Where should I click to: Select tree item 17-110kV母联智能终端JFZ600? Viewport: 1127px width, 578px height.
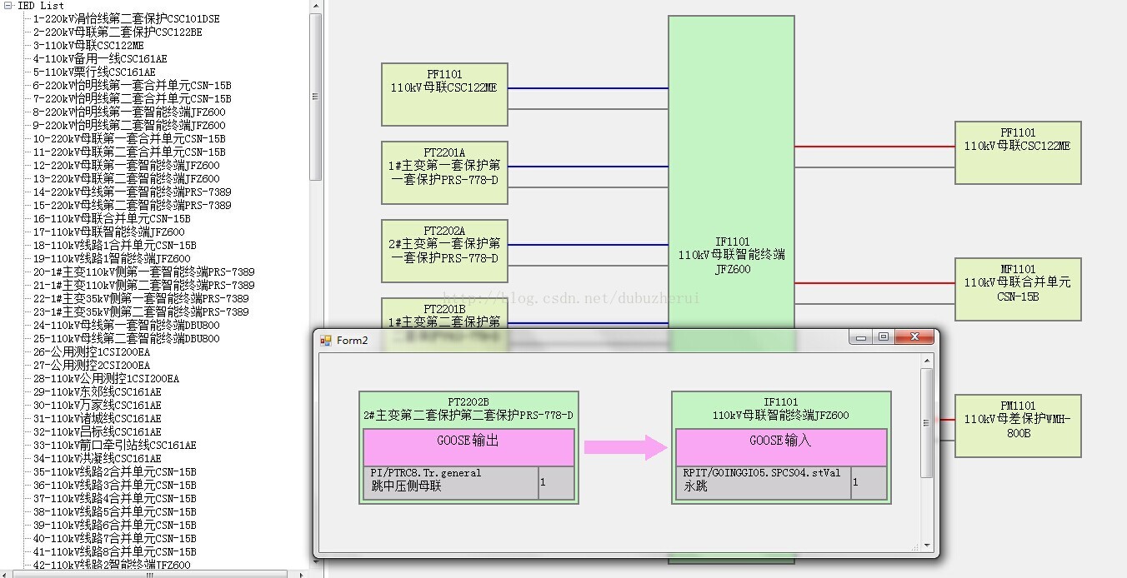pyautogui.click(x=109, y=232)
